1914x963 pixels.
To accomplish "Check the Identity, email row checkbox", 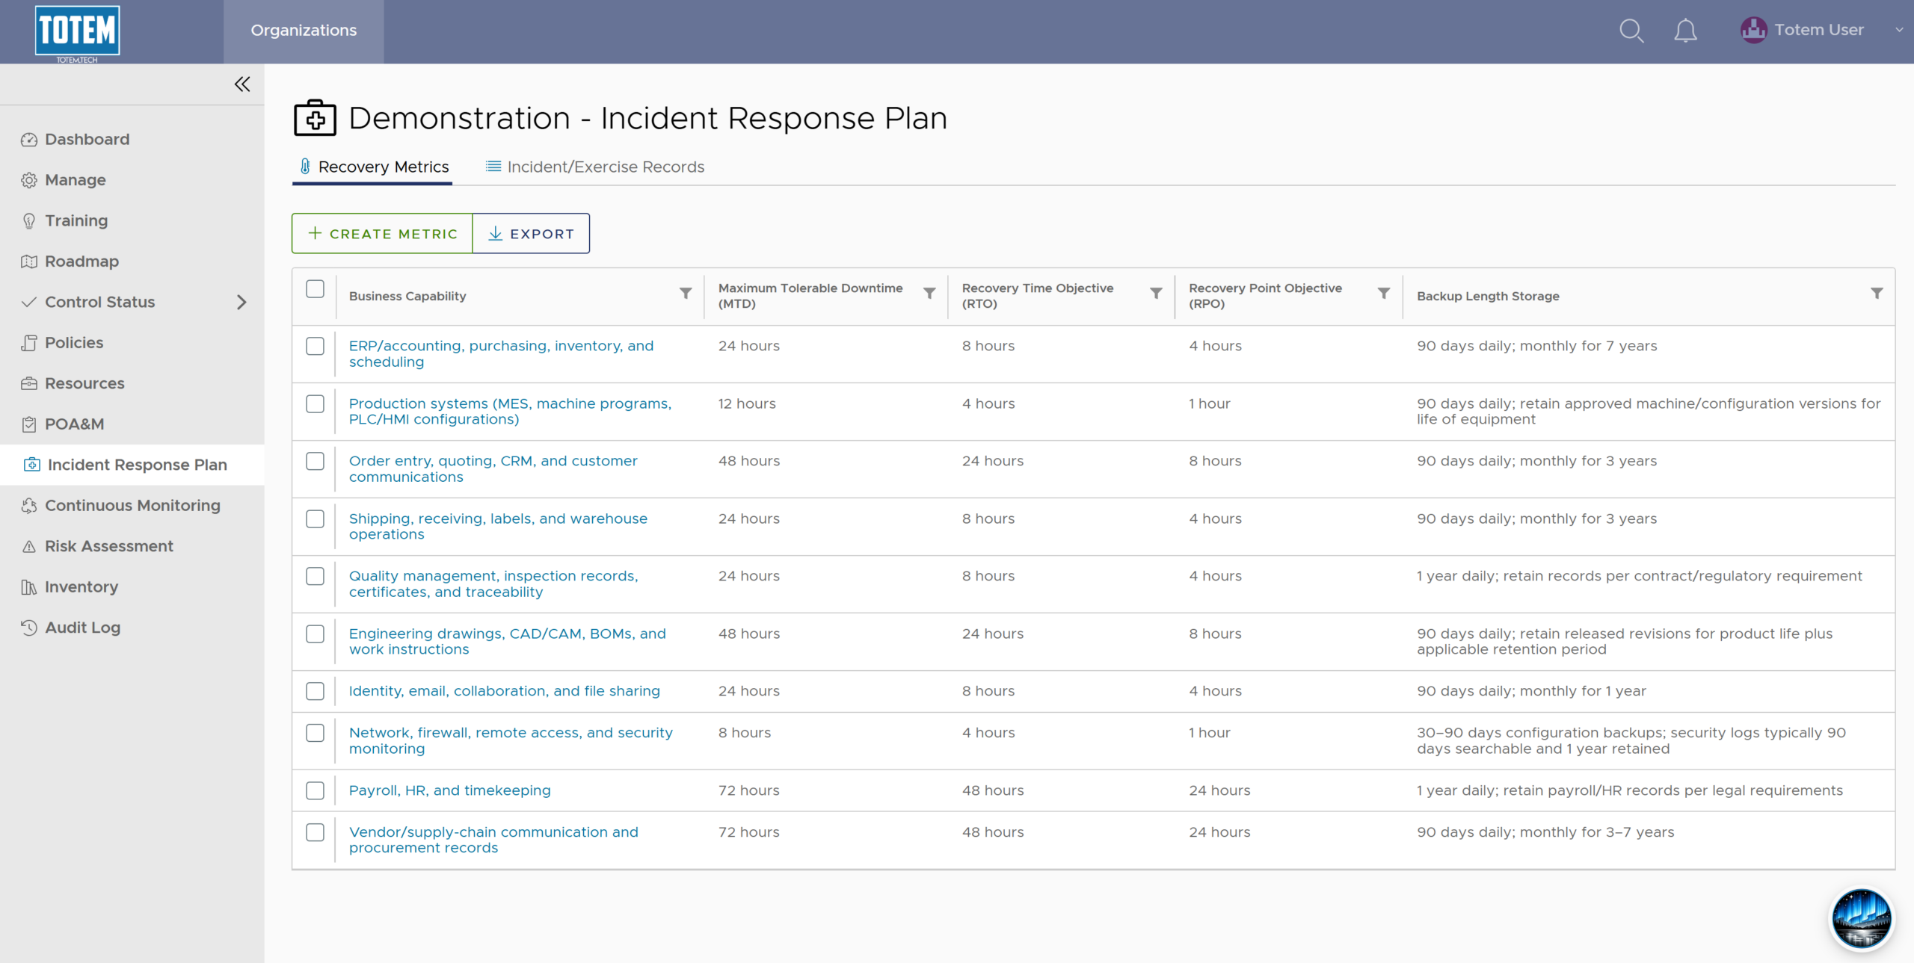I will point(315,691).
